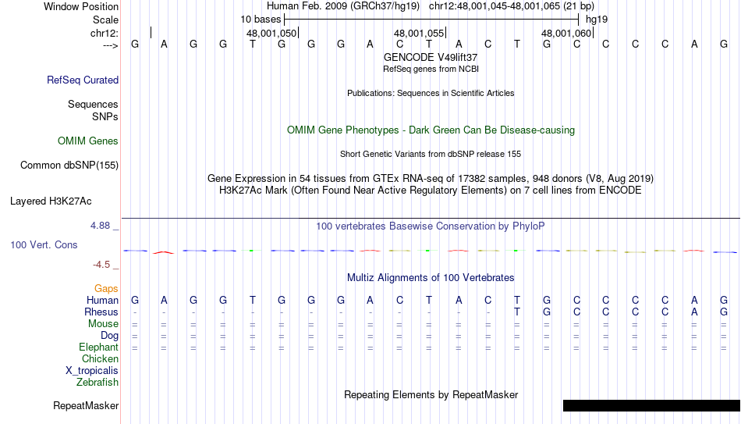Screen dimensions: 741x424
Task: Click the Human species row label
Action: point(102,300)
